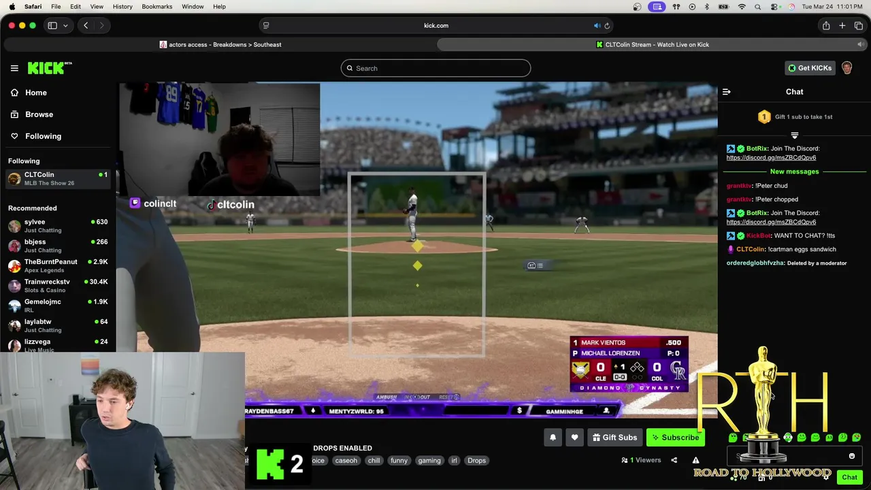Screen dimensions: 871x490
Task: Open Safari sidebar toggle
Action: [52, 26]
